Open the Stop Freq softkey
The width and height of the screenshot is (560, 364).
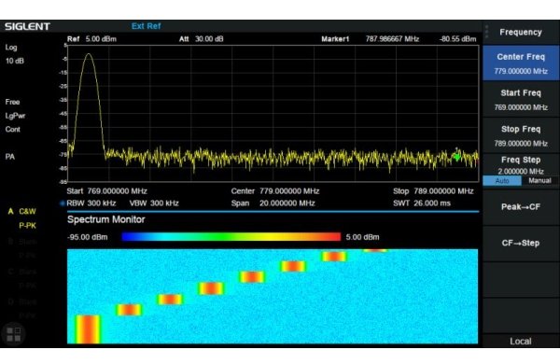tap(521, 135)
